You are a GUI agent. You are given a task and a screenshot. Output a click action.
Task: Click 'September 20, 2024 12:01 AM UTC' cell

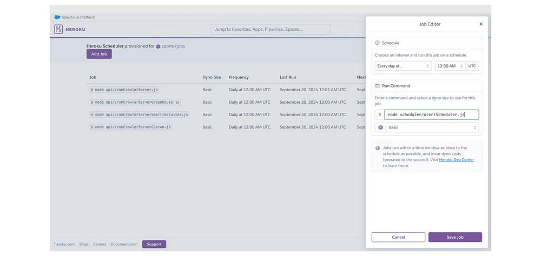(x=313, y=90)
